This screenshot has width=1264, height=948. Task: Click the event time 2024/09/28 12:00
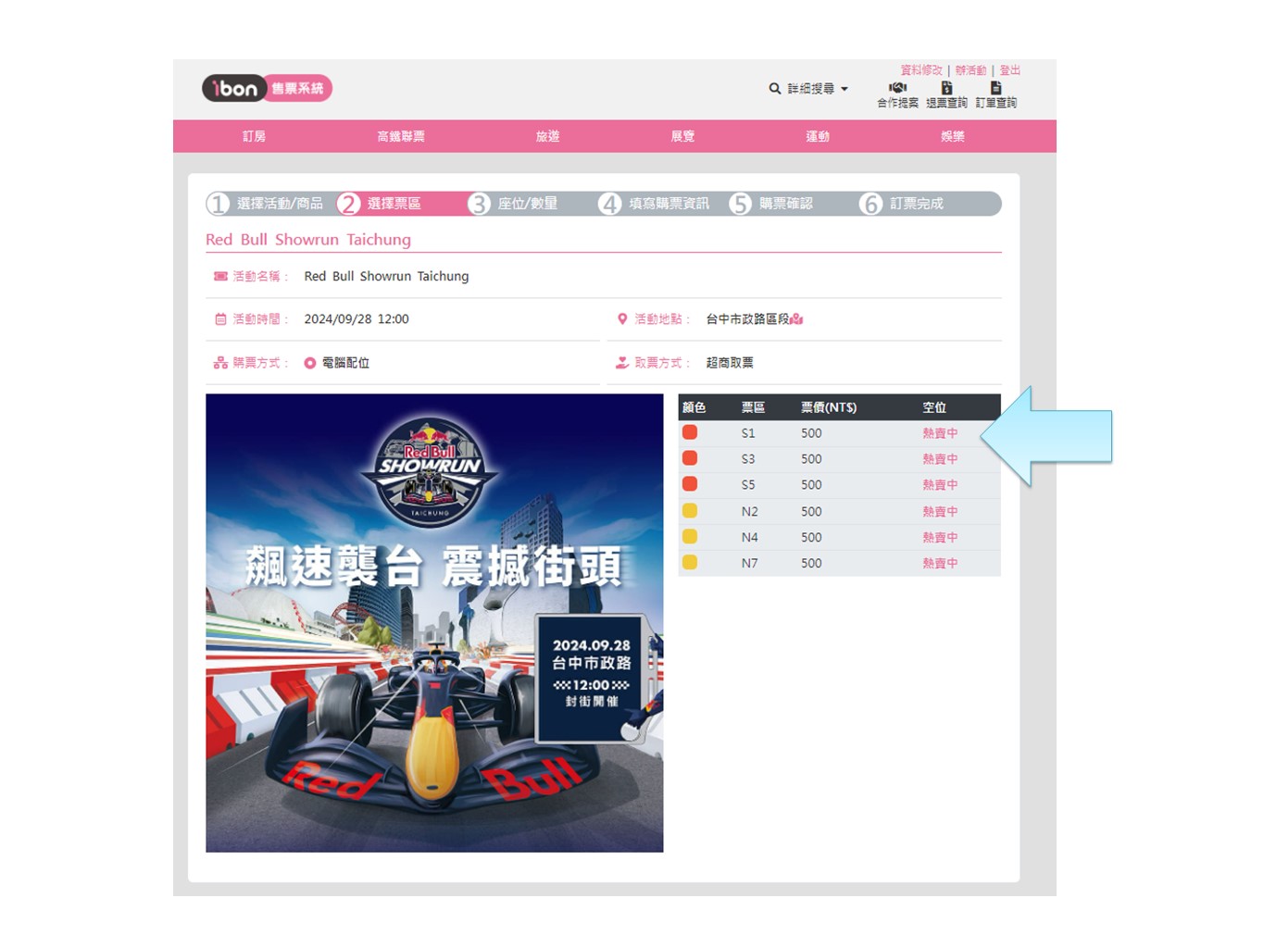point(357,319)
